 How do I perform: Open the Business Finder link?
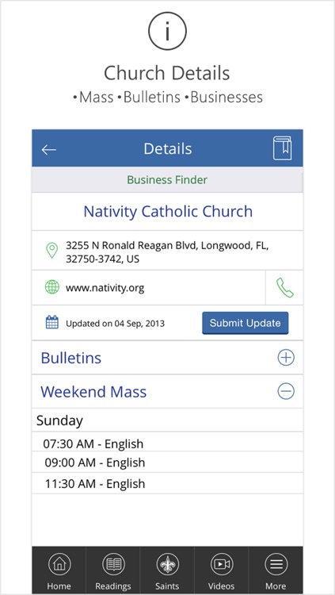167,179
